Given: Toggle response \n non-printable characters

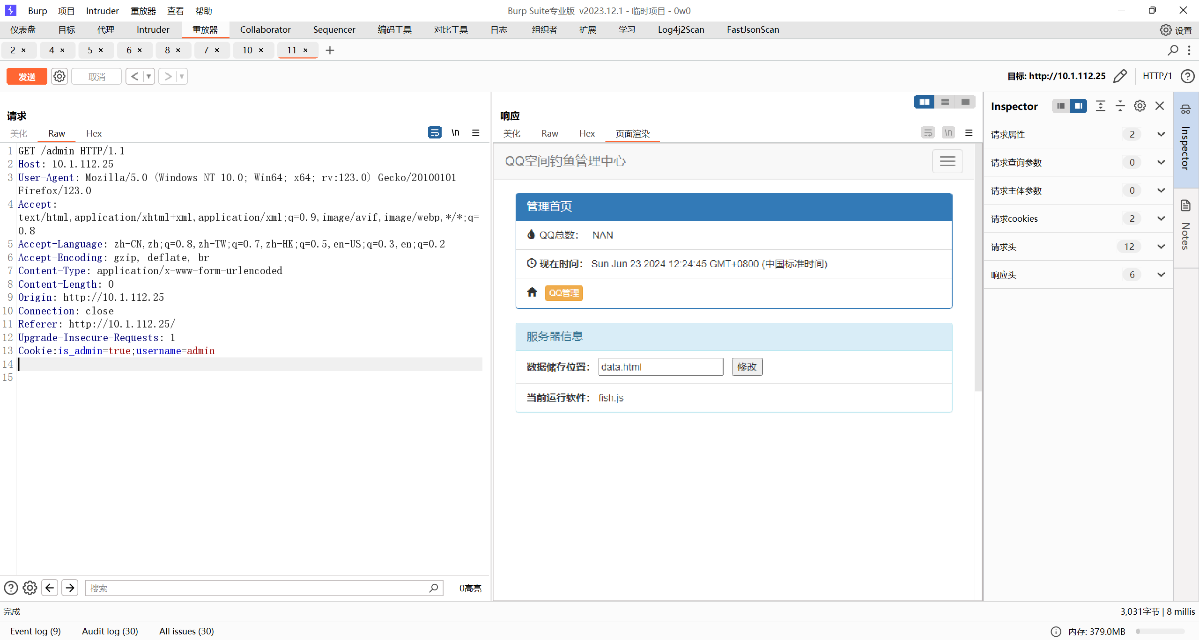Looking at the screenshot, I should 948,132.
